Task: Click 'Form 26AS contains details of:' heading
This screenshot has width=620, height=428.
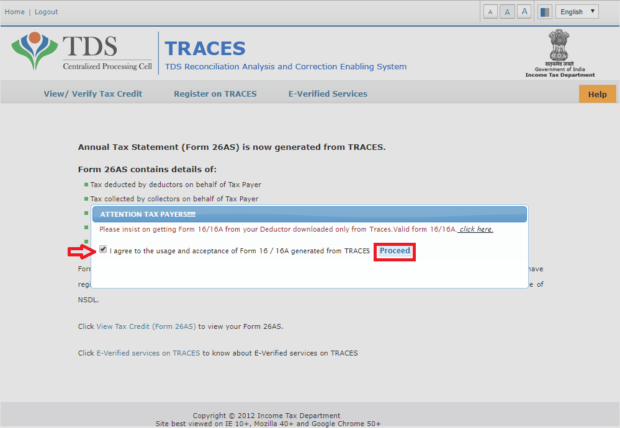Action: tap(147, 169)
